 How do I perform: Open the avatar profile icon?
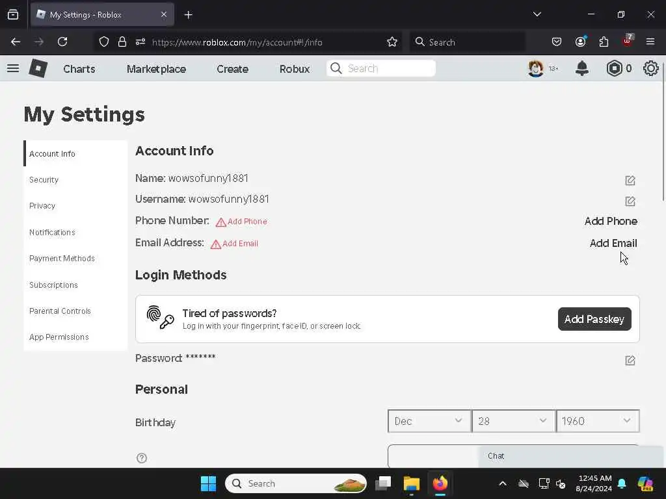pos(536,68)
